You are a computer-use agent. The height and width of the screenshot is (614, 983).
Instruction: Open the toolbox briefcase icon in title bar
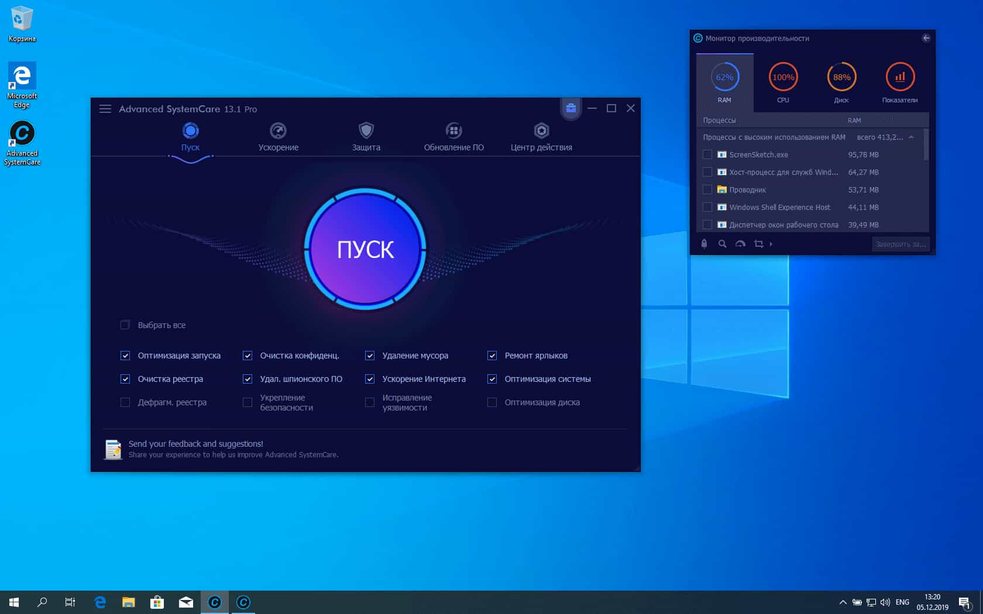click(x=571, y=108)
